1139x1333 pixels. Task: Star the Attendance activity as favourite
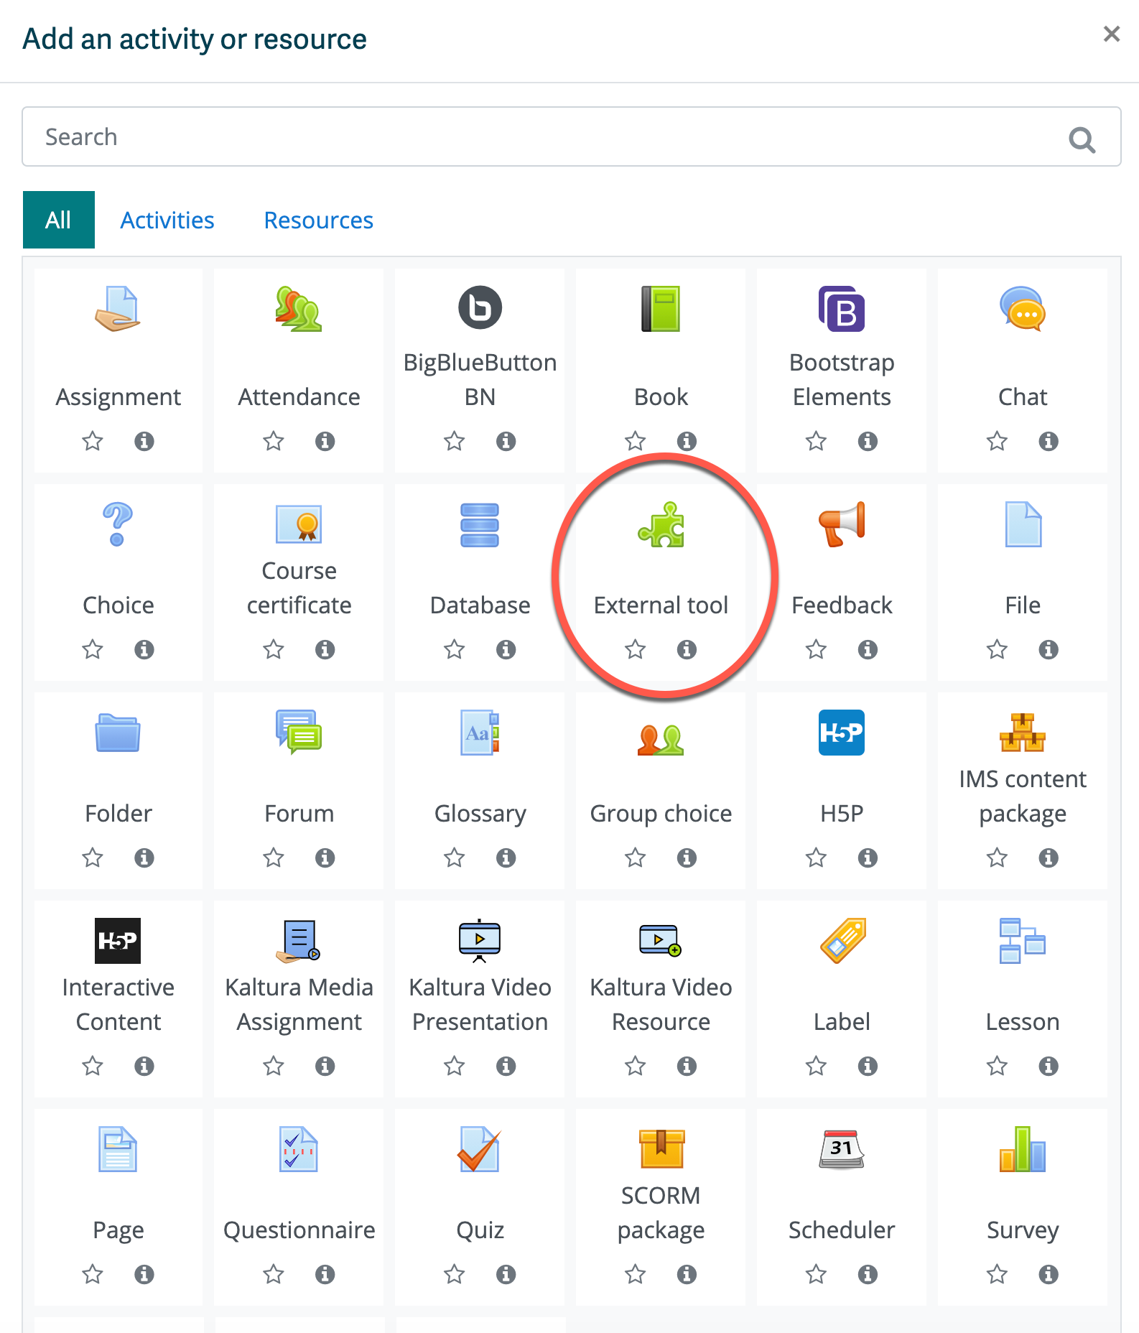pos(274,441)
